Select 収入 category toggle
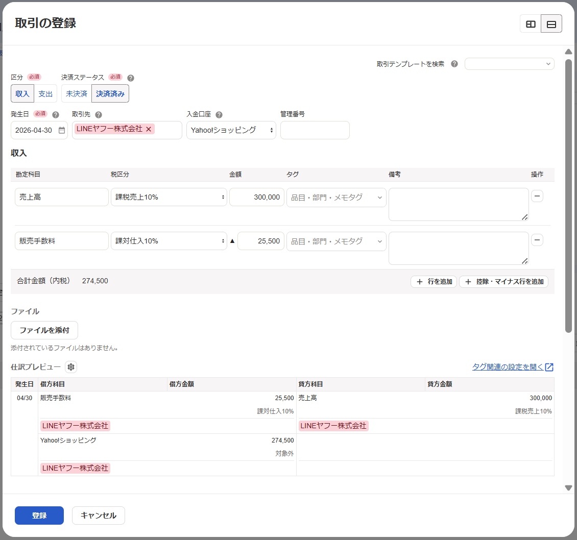Viewport: 577px width, 540px height. point(22,94)
